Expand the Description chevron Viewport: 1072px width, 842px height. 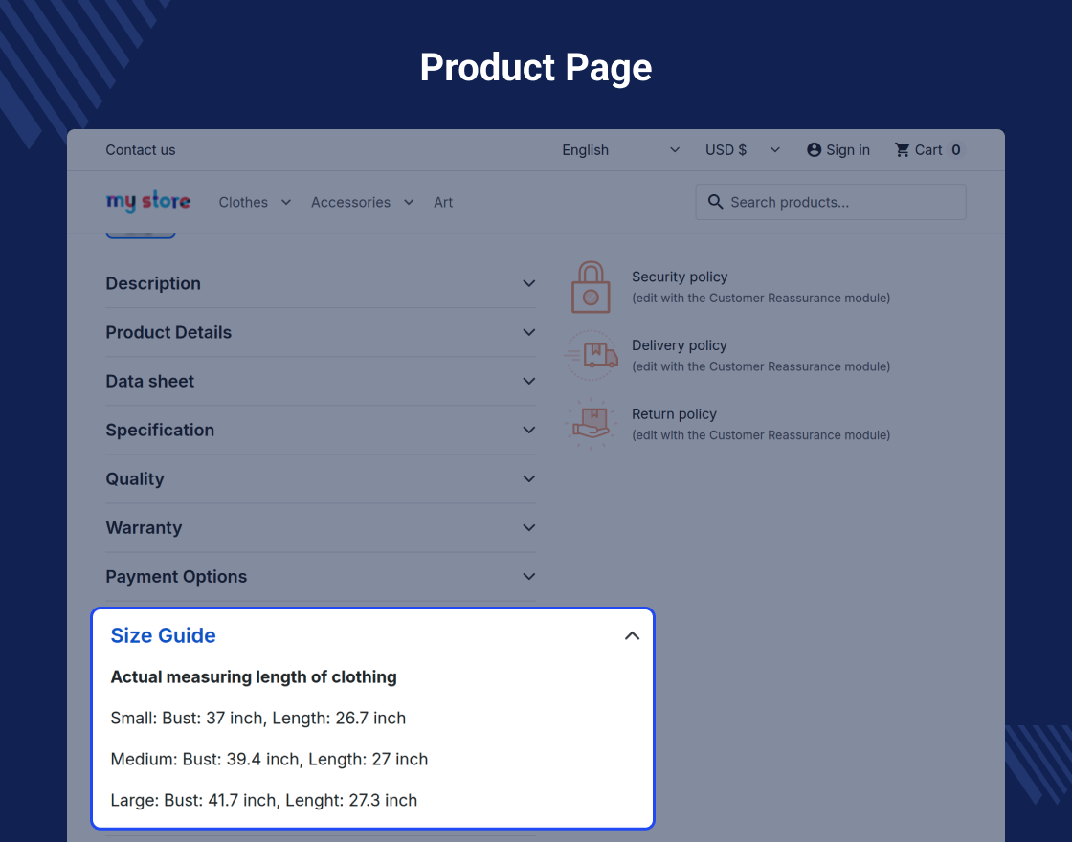(528, 283)
